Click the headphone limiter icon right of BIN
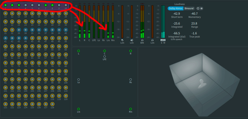The image size is (248, 119). [153, 40]
